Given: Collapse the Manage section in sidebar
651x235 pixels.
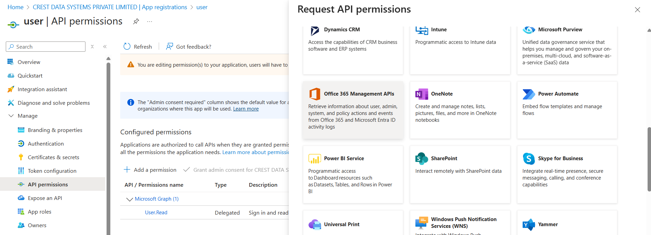Looking at the screenshot, I should click(11, 116).
